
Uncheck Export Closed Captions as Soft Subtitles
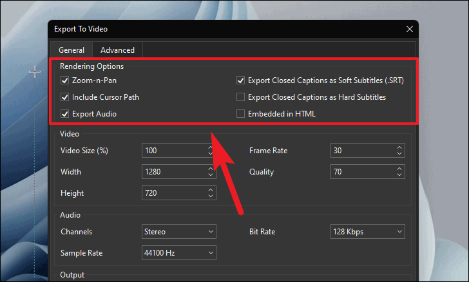point(240,80)
